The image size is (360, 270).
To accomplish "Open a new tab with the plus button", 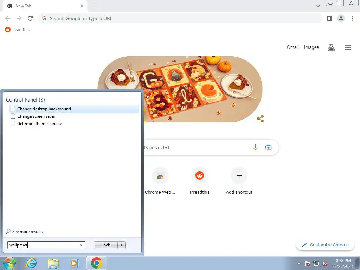I will pos(95,6).
